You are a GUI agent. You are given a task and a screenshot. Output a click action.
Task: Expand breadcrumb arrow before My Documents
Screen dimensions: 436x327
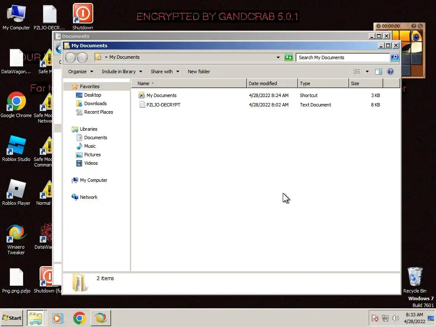click(106, 57)
